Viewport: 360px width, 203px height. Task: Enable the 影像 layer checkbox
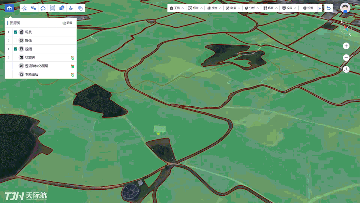point(15,41)
